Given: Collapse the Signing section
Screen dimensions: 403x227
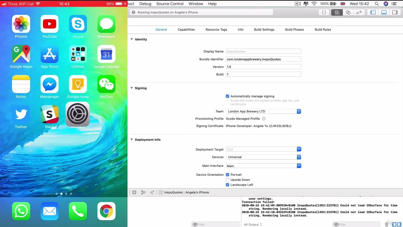Looking at the screenshot, I should pos(132,88).
